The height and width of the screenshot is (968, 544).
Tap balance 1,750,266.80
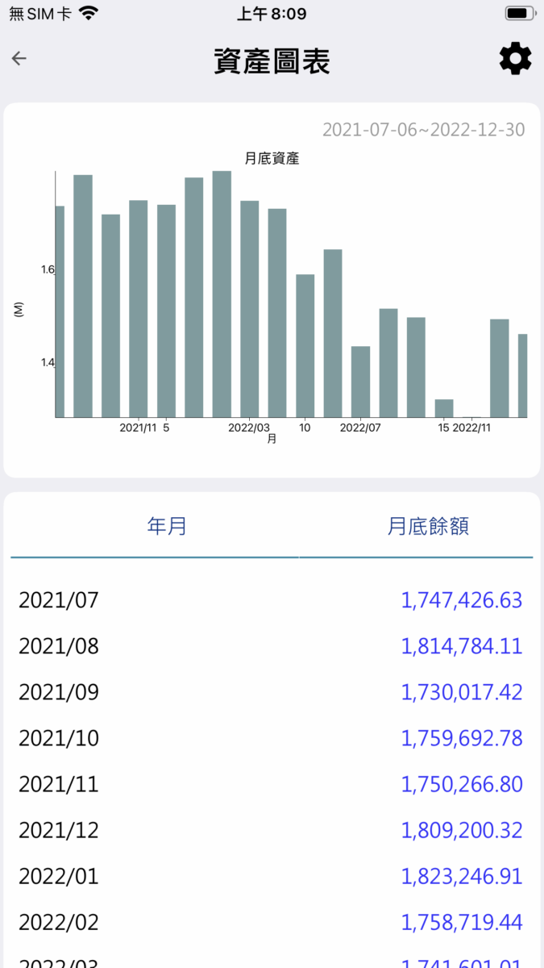pos(462,784)
